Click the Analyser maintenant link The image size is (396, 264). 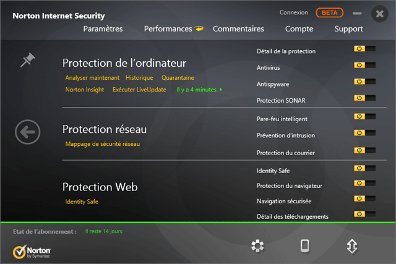(92, 78)
